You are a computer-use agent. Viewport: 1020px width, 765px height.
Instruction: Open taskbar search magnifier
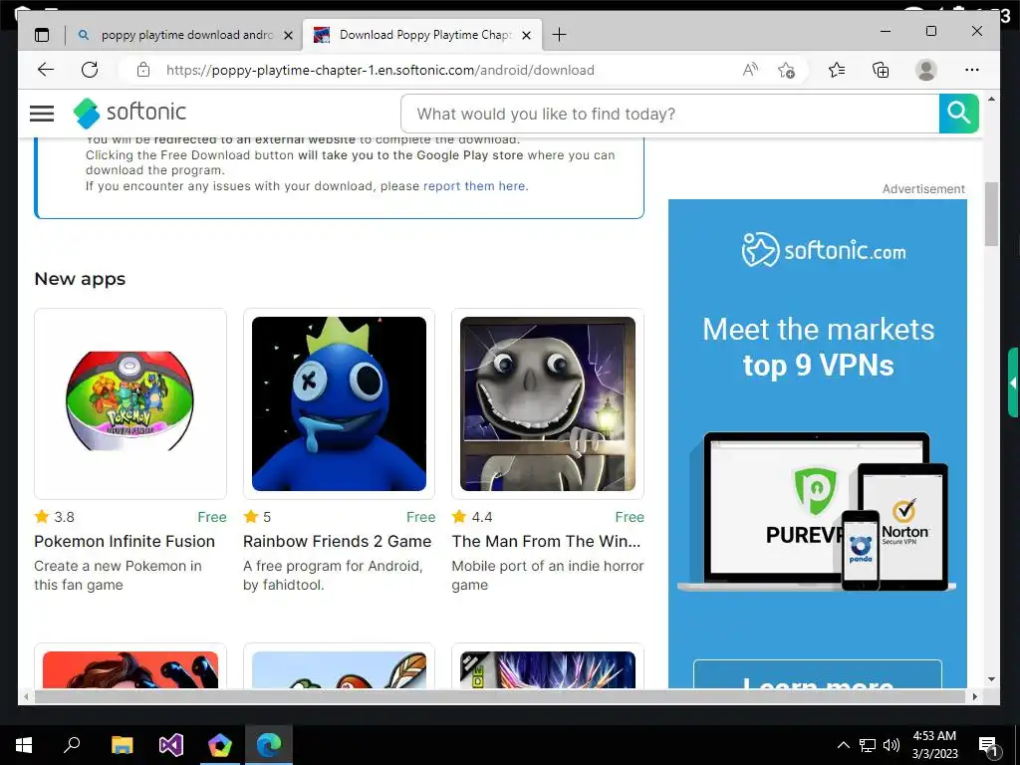point(72,745)
